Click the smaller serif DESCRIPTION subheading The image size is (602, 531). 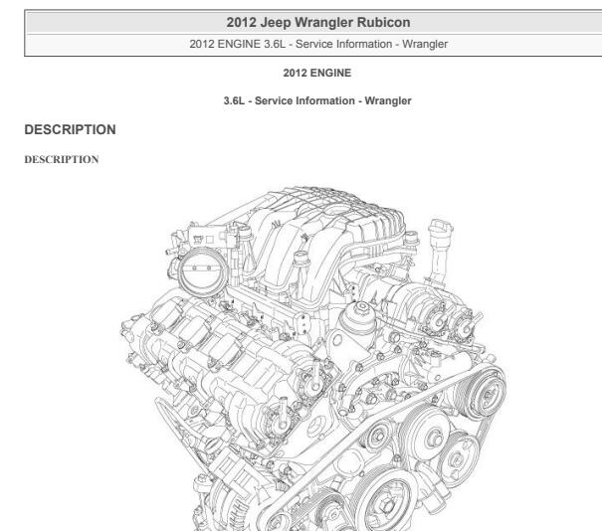pyautogui.click(x=62, y=159)
